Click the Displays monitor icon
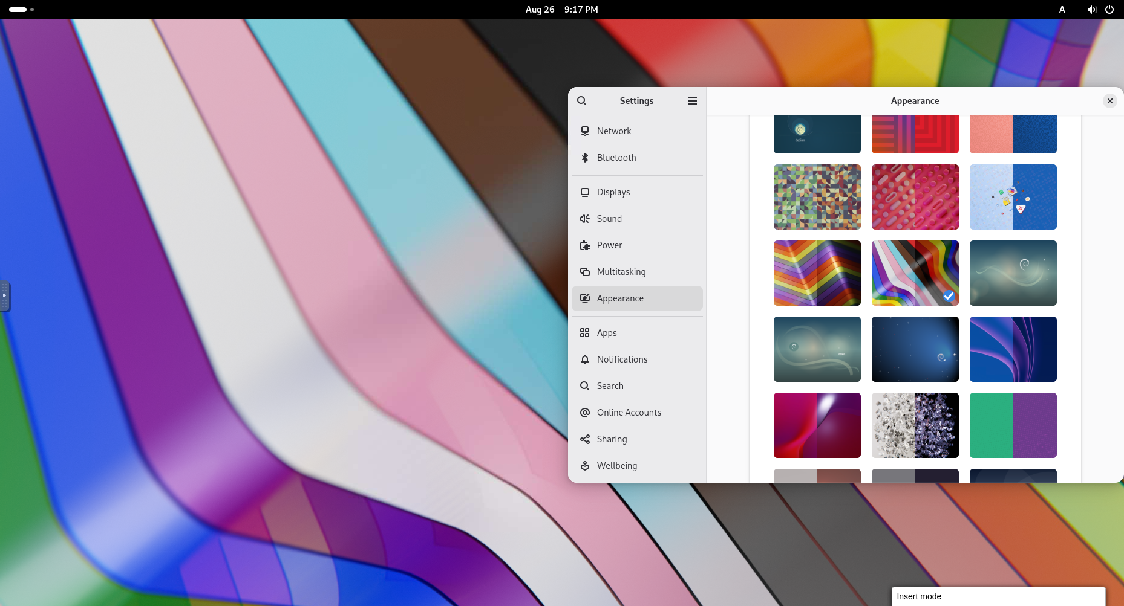Image resolution: width=1124 pixels, height=606 pixels. 585,192
